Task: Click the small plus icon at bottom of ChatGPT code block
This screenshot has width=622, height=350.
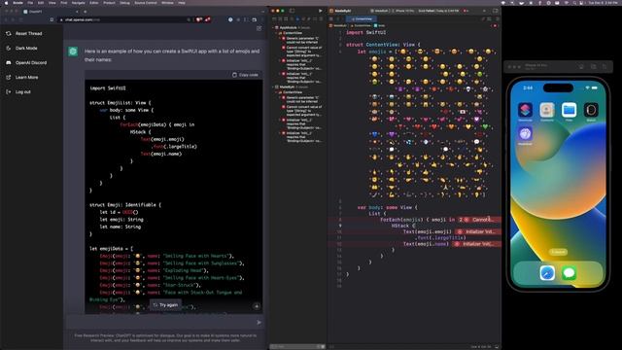Action: (257, 306)
